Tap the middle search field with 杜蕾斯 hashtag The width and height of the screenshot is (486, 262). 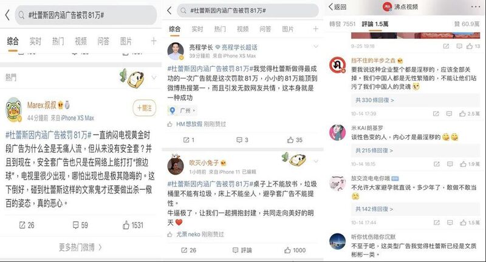pyautogui.click(x=248, y=10)
